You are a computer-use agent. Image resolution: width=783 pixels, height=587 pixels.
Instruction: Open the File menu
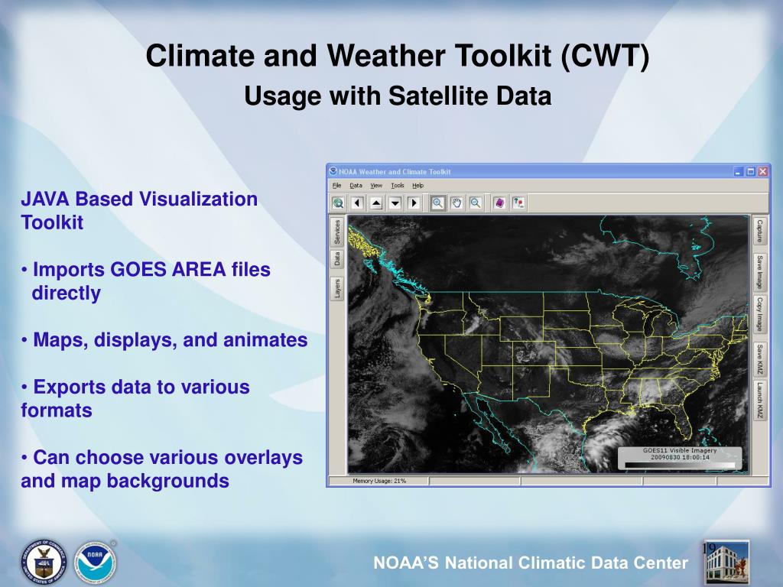click(x=337, y=186)
